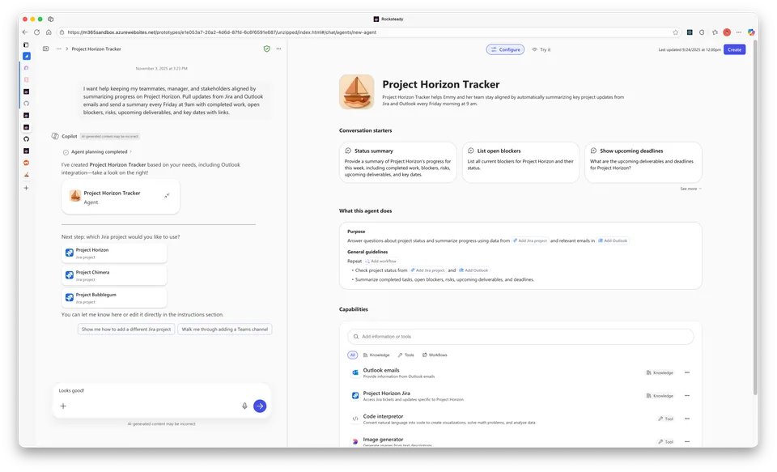Expand conversation starters with See more
Screen dimensions: 777x472
click(690, 189)
